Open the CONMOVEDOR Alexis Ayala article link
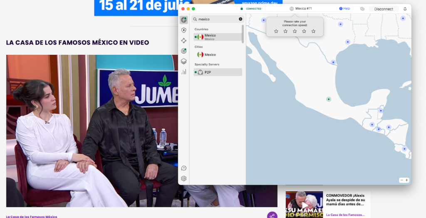This screenshot has width=426, height=218. click(x=345, y=200)
